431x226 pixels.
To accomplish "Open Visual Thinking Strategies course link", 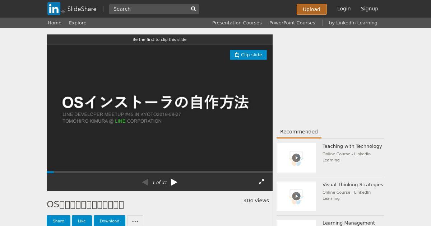I will click(353, 184).
